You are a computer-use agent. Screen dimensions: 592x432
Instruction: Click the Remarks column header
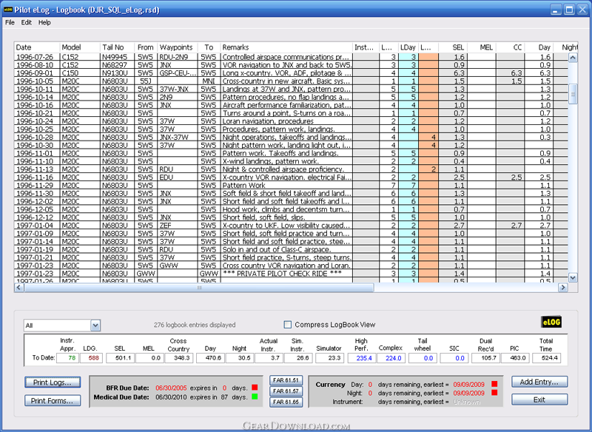point(286,47)
